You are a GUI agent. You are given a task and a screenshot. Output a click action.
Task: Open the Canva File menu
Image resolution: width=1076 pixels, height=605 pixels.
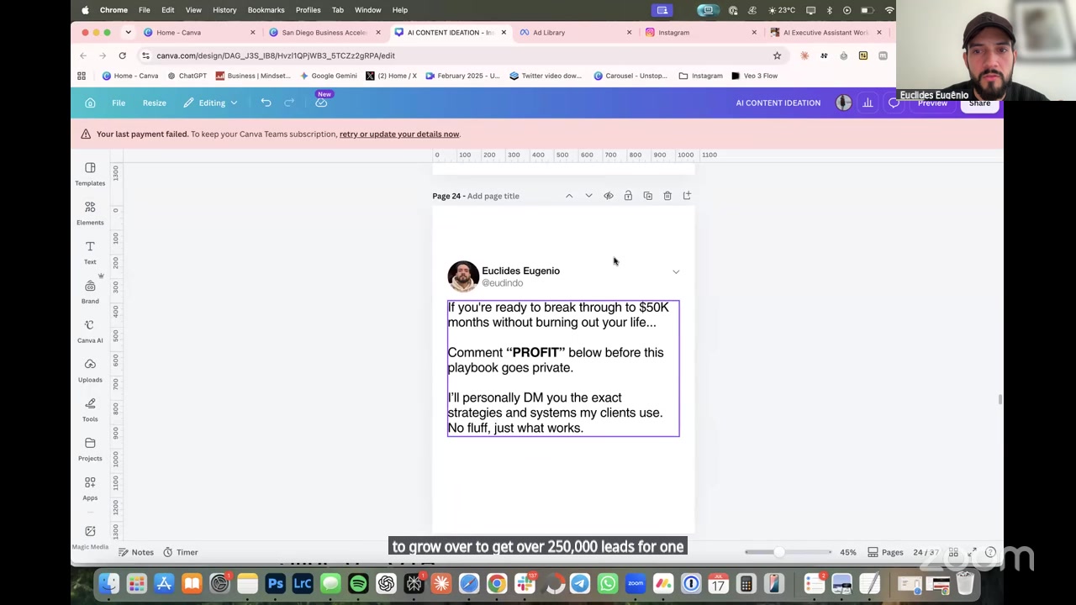119,103
